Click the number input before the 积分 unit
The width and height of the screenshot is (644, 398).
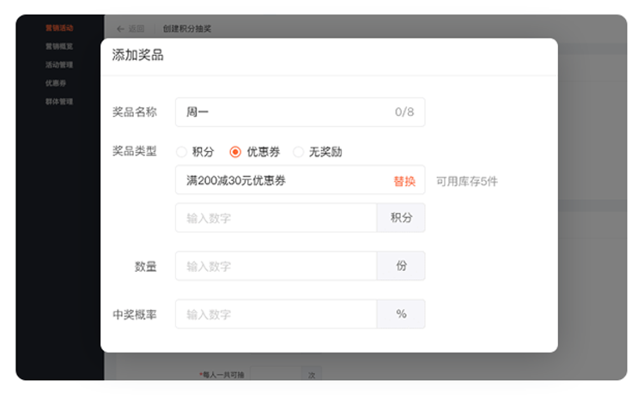click(275, 218)
